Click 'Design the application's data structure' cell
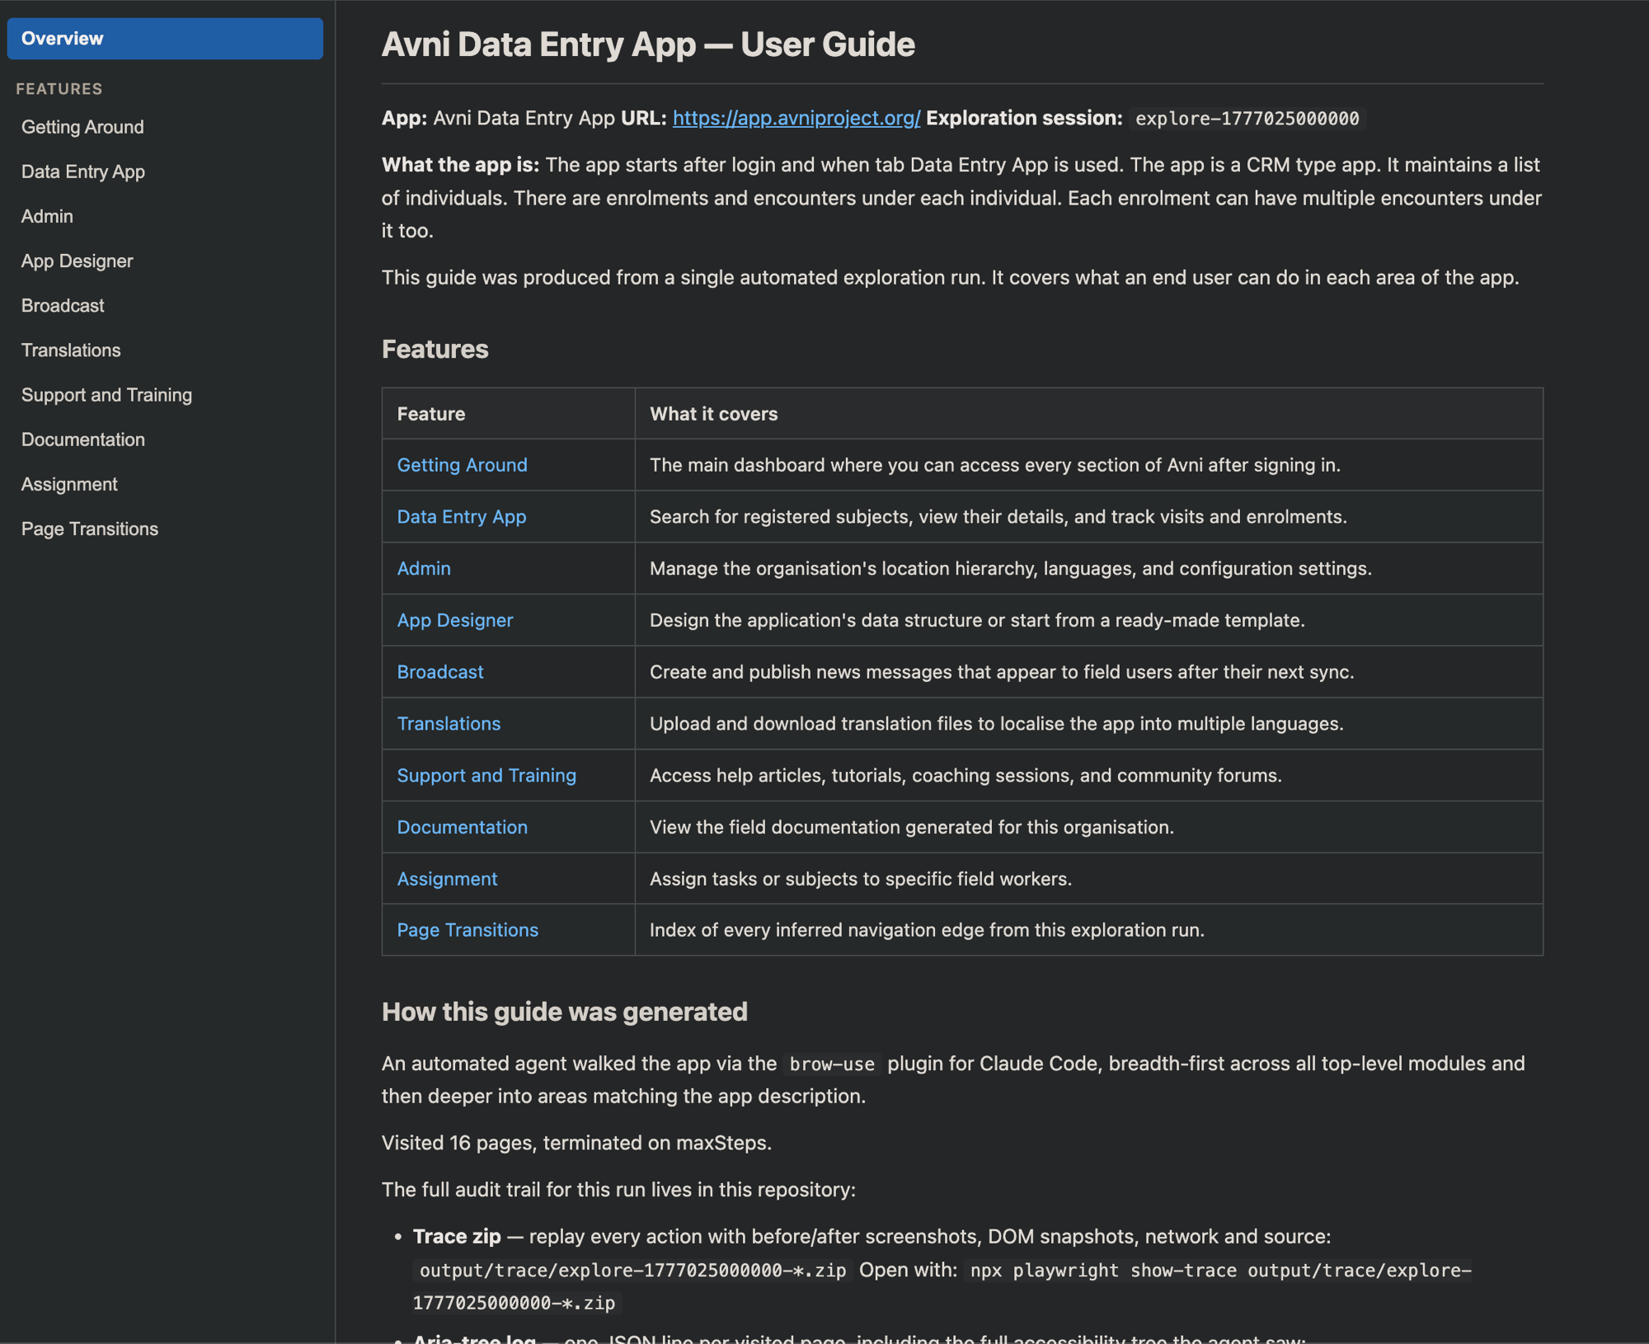The image size is (1649, 1344). (x=977, y=620)
